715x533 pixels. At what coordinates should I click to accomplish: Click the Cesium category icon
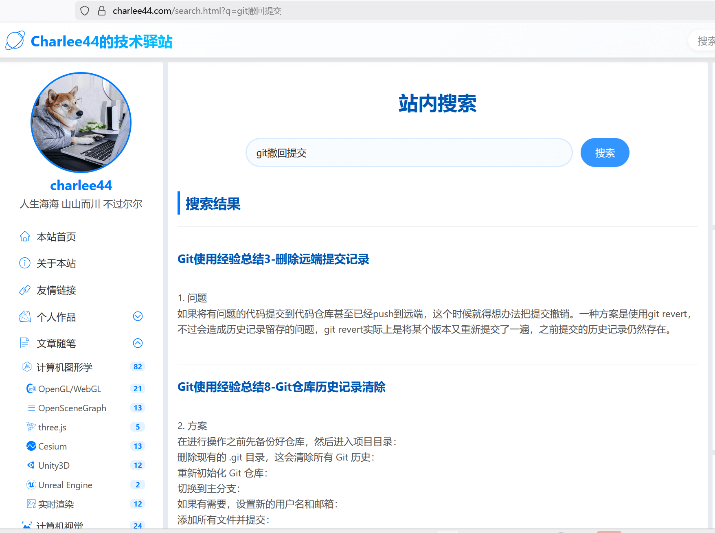31,446
